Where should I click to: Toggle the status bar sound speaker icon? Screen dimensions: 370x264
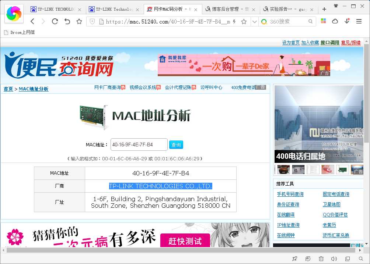click(334, 258)
